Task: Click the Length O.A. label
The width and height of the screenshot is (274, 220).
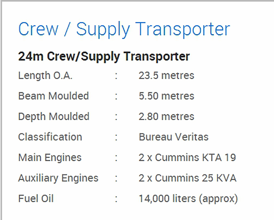Action: click(45, 76)
